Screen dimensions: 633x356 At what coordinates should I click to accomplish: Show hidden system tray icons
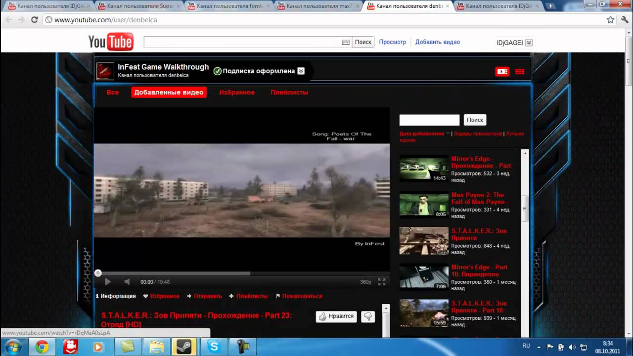(x=540, y=347)
